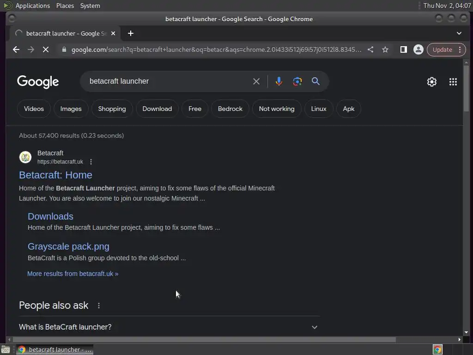Open the Google apps grid
This screenshot has height=355, width=473.
pos(453,82)
